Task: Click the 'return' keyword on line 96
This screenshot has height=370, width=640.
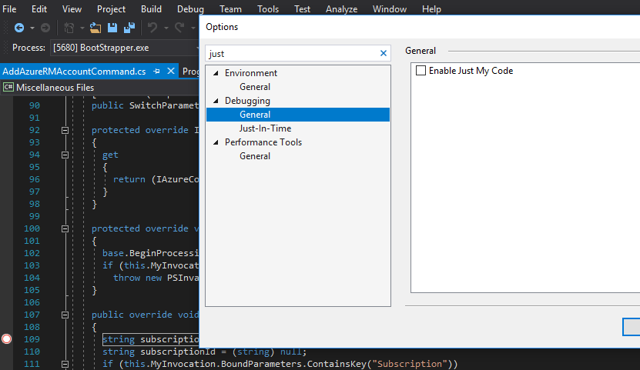Action: click(129, 179)
